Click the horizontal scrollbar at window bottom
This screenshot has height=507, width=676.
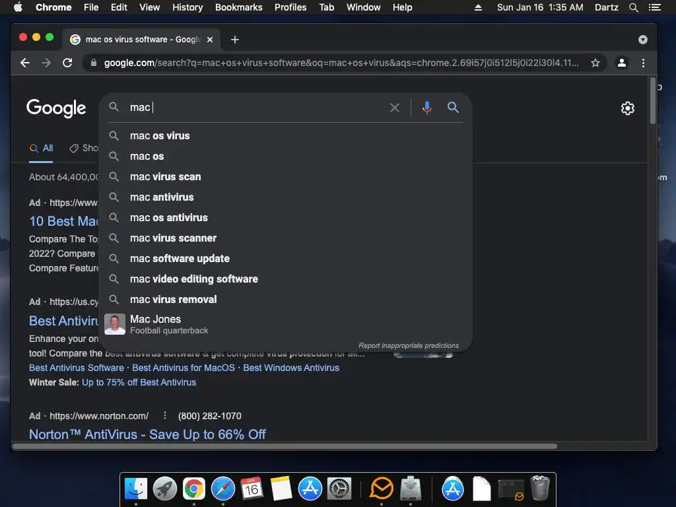[285, 446]
